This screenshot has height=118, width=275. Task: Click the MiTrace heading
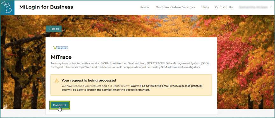61,57
